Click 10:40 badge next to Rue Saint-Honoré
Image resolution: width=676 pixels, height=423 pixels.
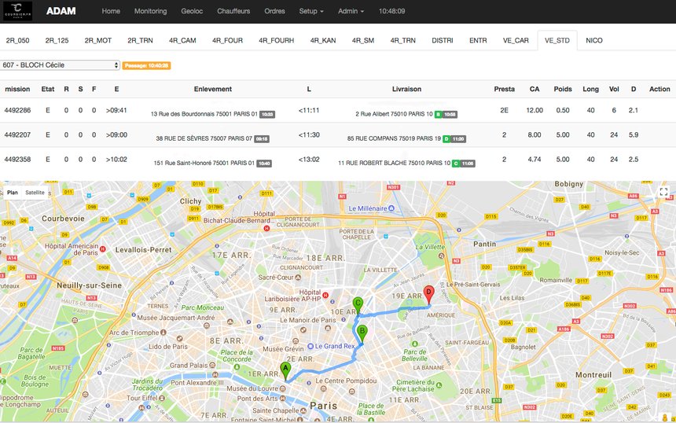pos(264,164)
